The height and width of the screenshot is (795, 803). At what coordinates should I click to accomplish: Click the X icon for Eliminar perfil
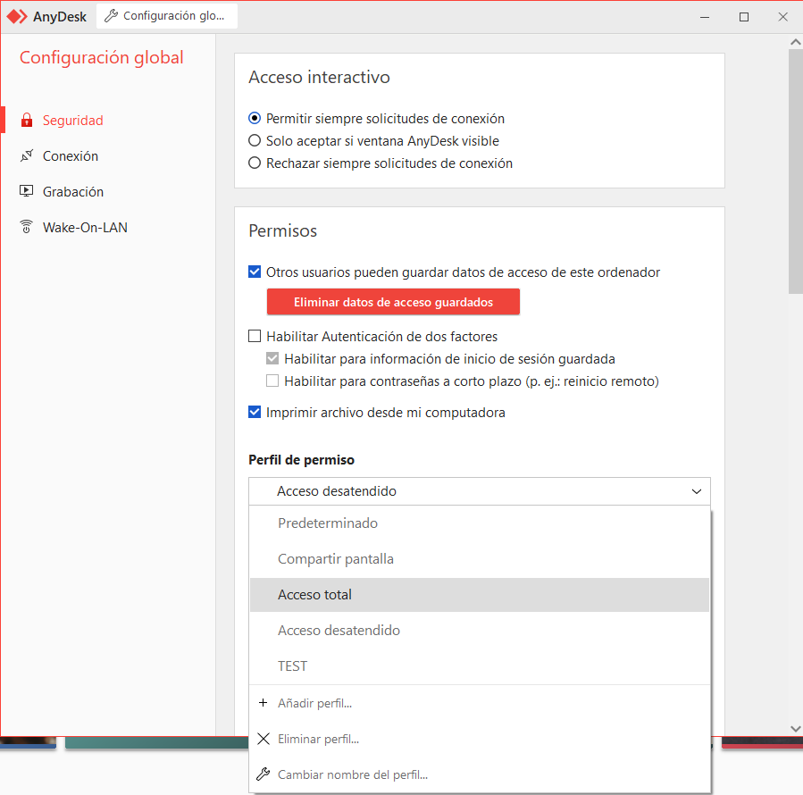point(263,739)
